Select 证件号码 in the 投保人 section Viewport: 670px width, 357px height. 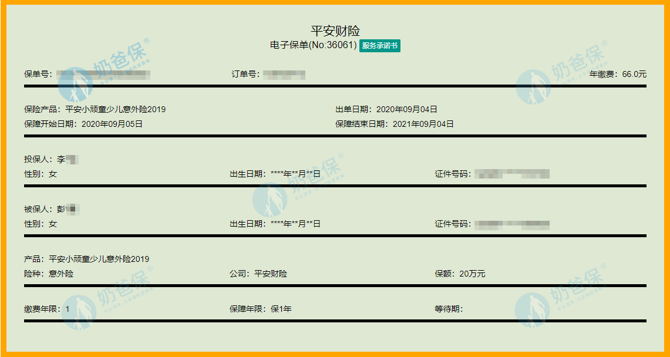point(492,174)
